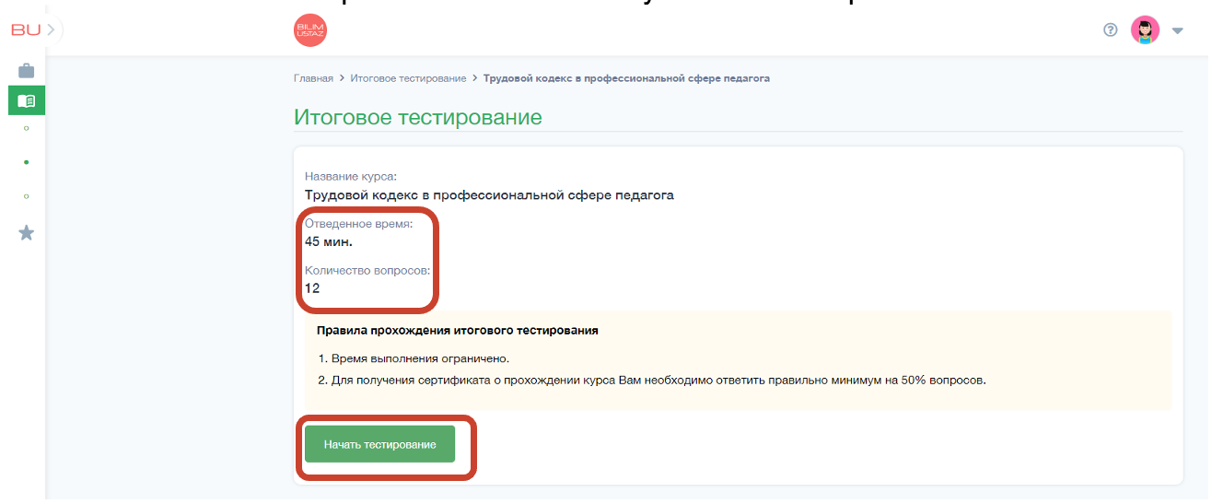Viewport: 1212px width, 504px height.
Task: Click the BU logo in sidebar
Action: pos(25,29)
